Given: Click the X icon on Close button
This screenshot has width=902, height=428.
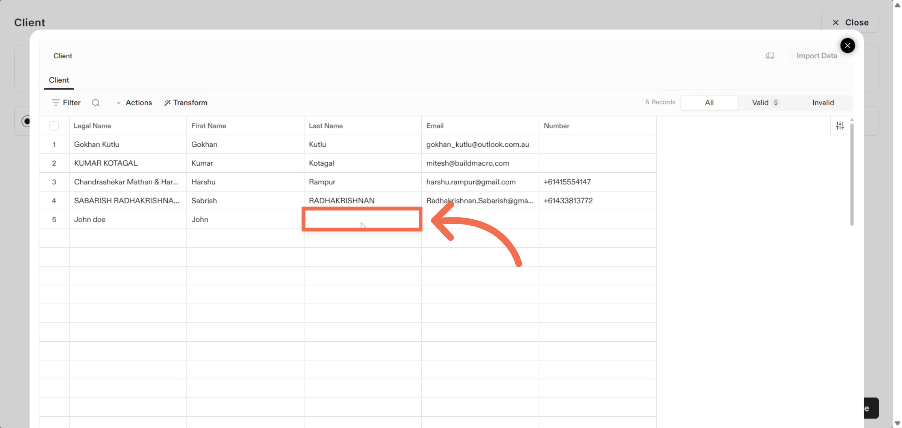Looking at the screenshot, I should 835,23.
